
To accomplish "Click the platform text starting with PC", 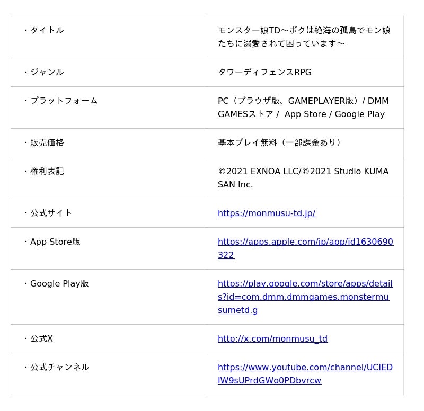I will tap(303, 108).
